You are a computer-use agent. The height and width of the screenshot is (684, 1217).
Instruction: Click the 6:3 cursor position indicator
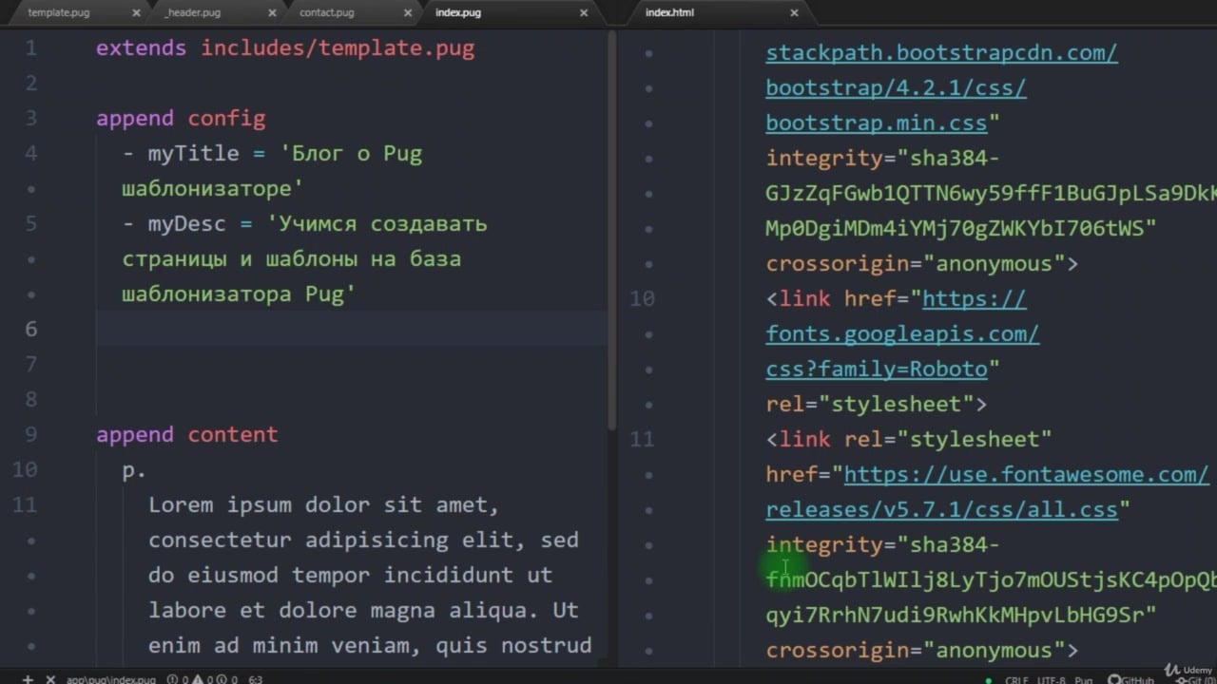tap(256, 679)
